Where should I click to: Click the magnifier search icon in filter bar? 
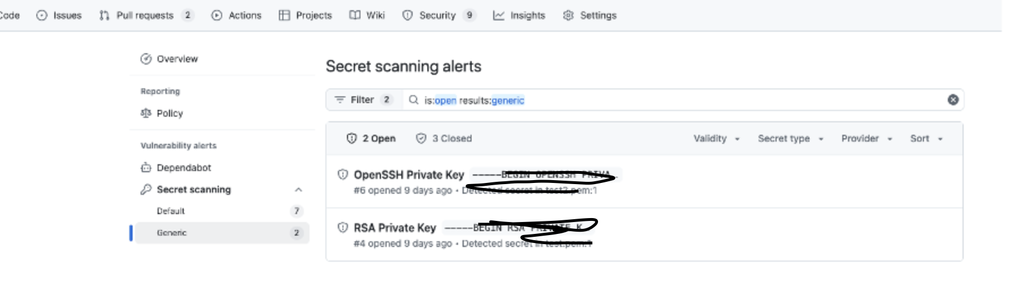pyautogui.click(x=414, y=100)
